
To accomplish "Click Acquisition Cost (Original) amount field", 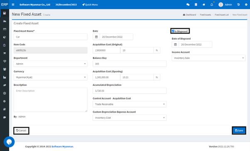I will 106,50.
